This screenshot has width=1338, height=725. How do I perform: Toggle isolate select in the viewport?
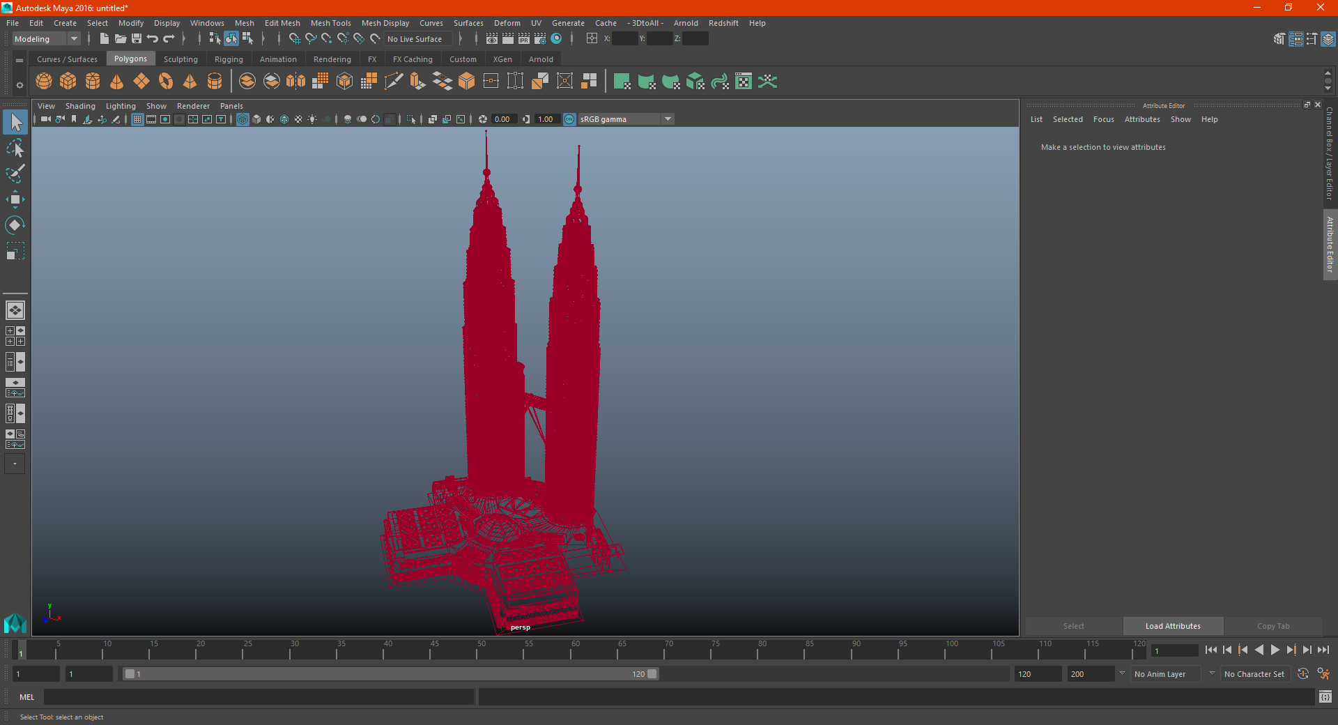coord(411,119)
